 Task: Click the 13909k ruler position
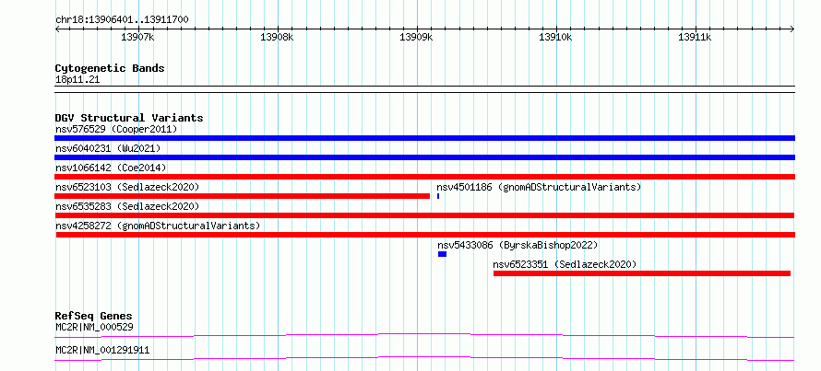coord(416,37)
